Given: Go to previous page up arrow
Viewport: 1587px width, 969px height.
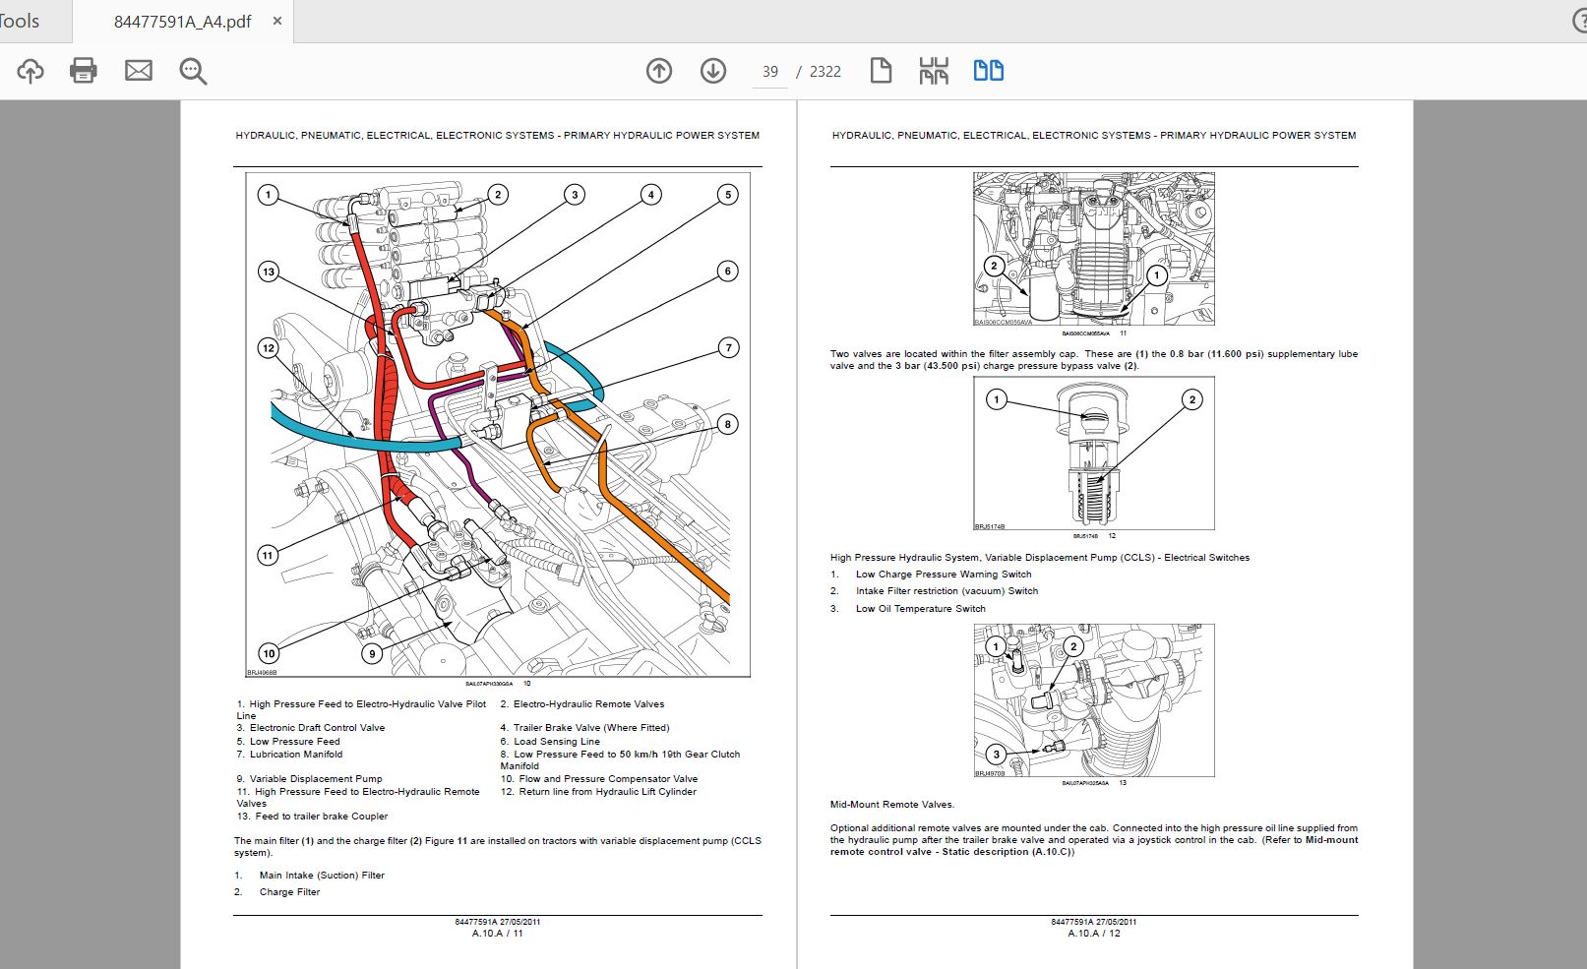Looking at the screenshot, I should [659, 71].
